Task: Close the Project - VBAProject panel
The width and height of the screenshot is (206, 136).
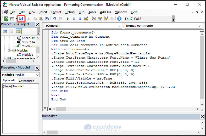Action: pos(37,25)
